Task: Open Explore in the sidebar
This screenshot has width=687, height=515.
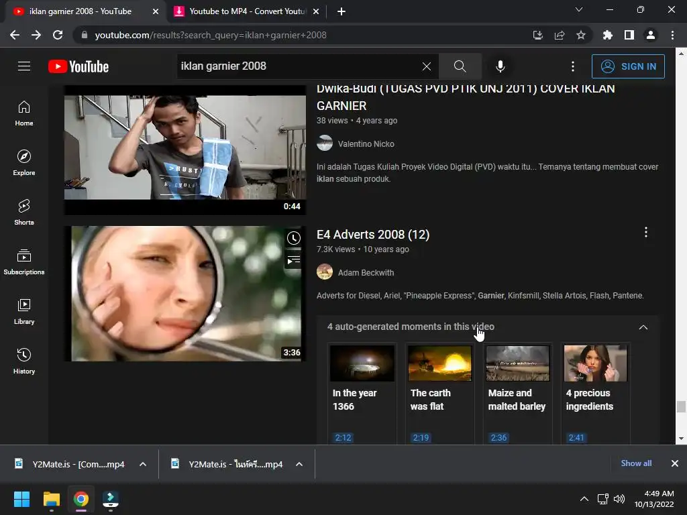Action: point(24,163)
